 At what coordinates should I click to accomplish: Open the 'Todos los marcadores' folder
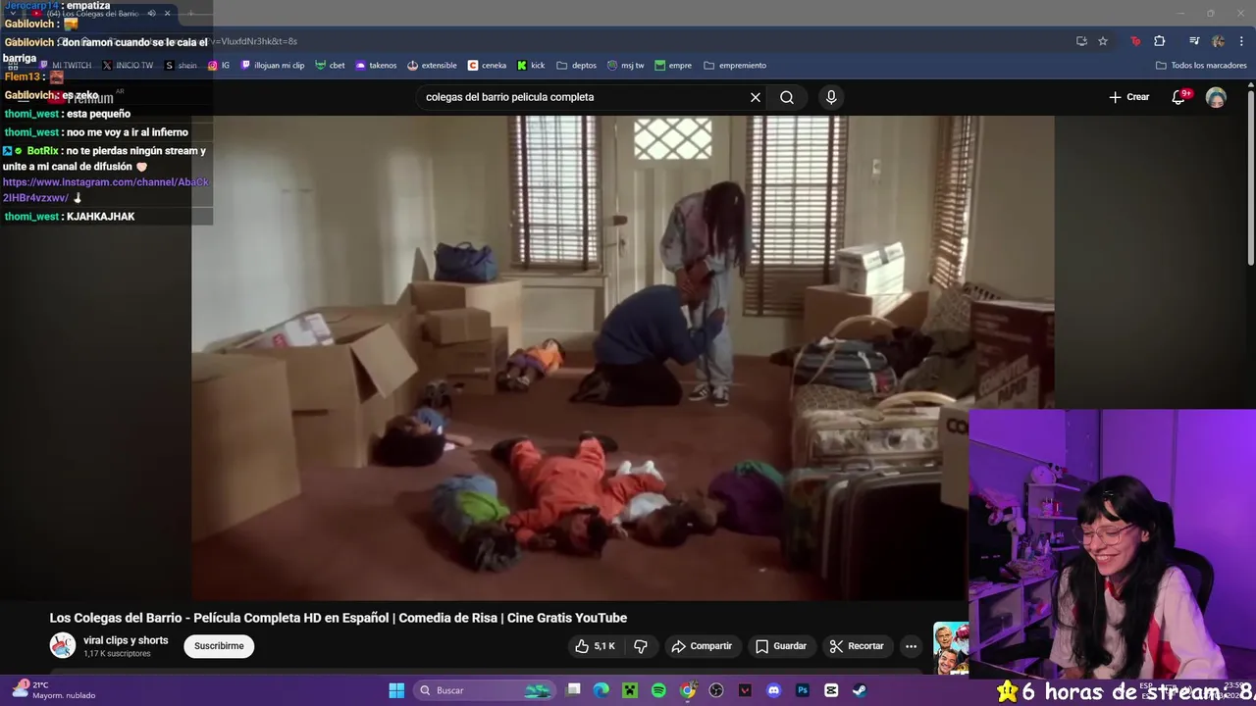click(1201, 66)
